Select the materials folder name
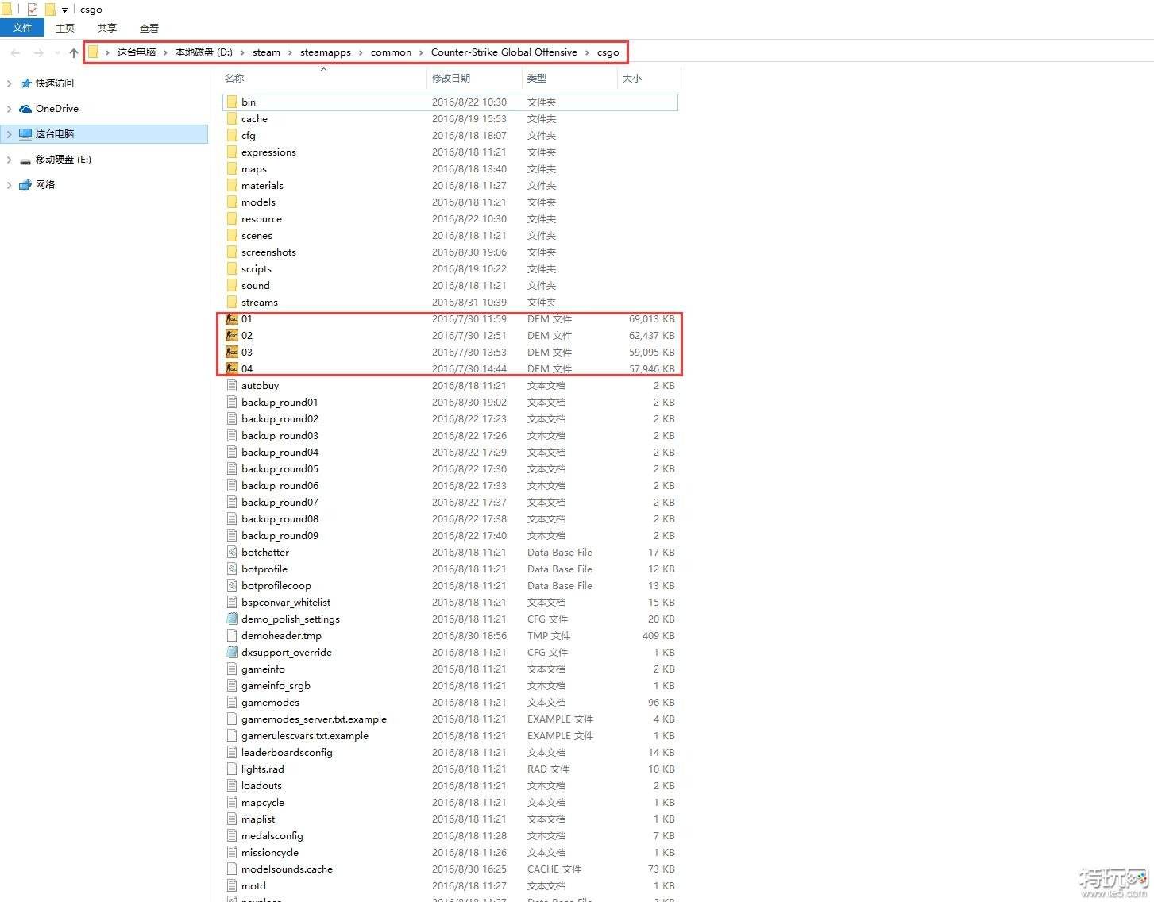The height and width of the screenshot is (902, 1154). pyautogui.click(x=262, y=185)
